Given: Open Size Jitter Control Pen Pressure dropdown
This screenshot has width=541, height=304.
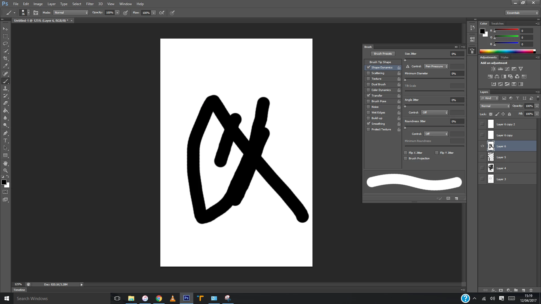Looking at the screenshot, I should [x=436, y=66].
